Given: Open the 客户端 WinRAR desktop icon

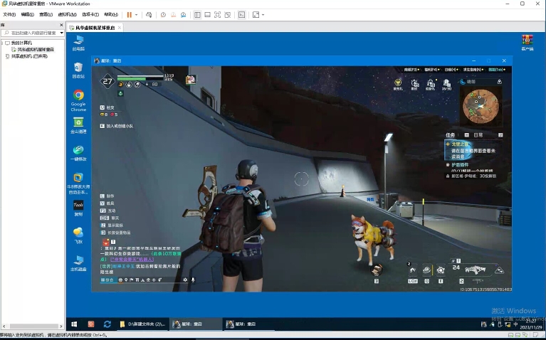Looking at the screenshot, I should pos(527,43).
